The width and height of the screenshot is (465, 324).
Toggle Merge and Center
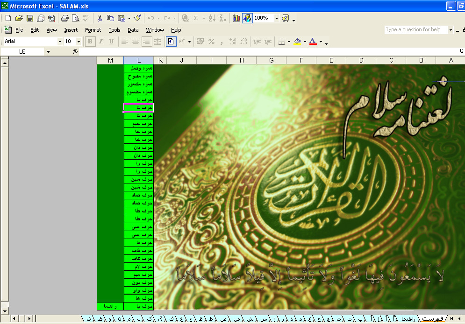click(x=157, y=42)
